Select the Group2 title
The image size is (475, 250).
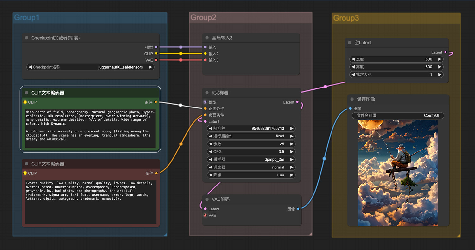(x=203, y=17)
